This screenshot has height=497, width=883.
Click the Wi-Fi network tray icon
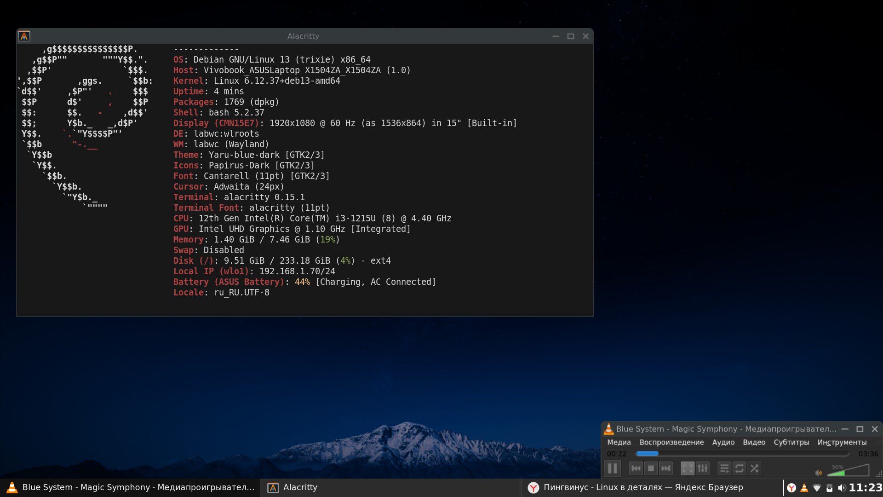pyautogui.click(x=817, y=488)
